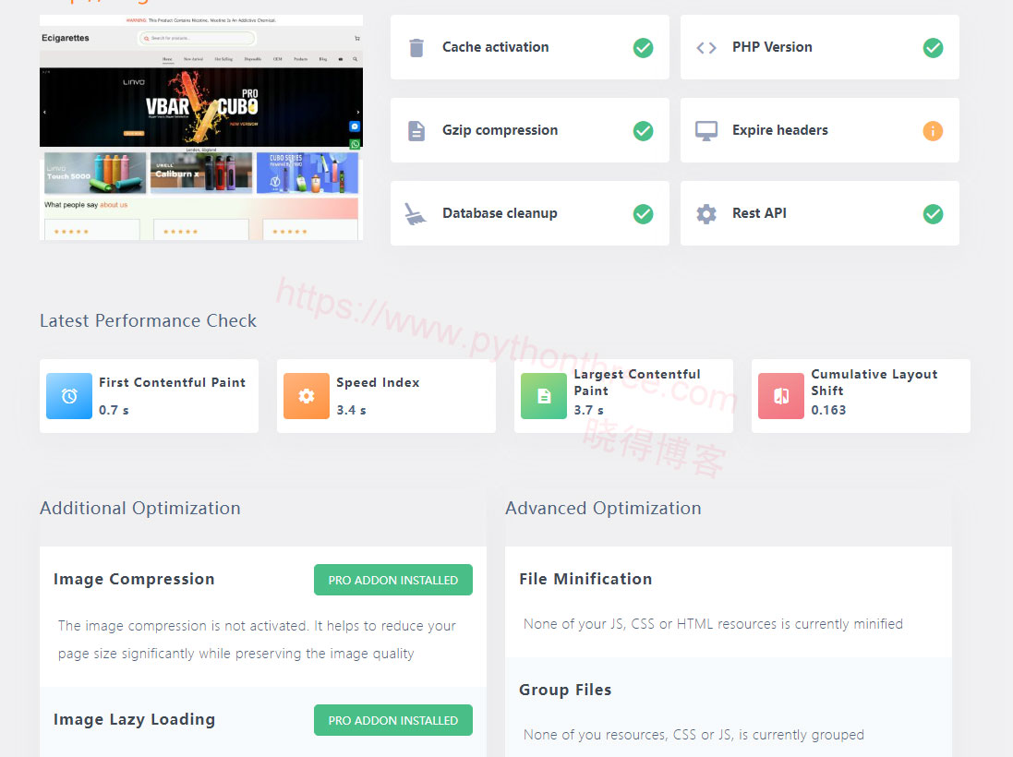Image resolution: width=1013 pixels, height=757 pixels.
Task: Click the PRO ADDON INSTALLED button for Image Lazy Loading
Action: tap(393, 720)
